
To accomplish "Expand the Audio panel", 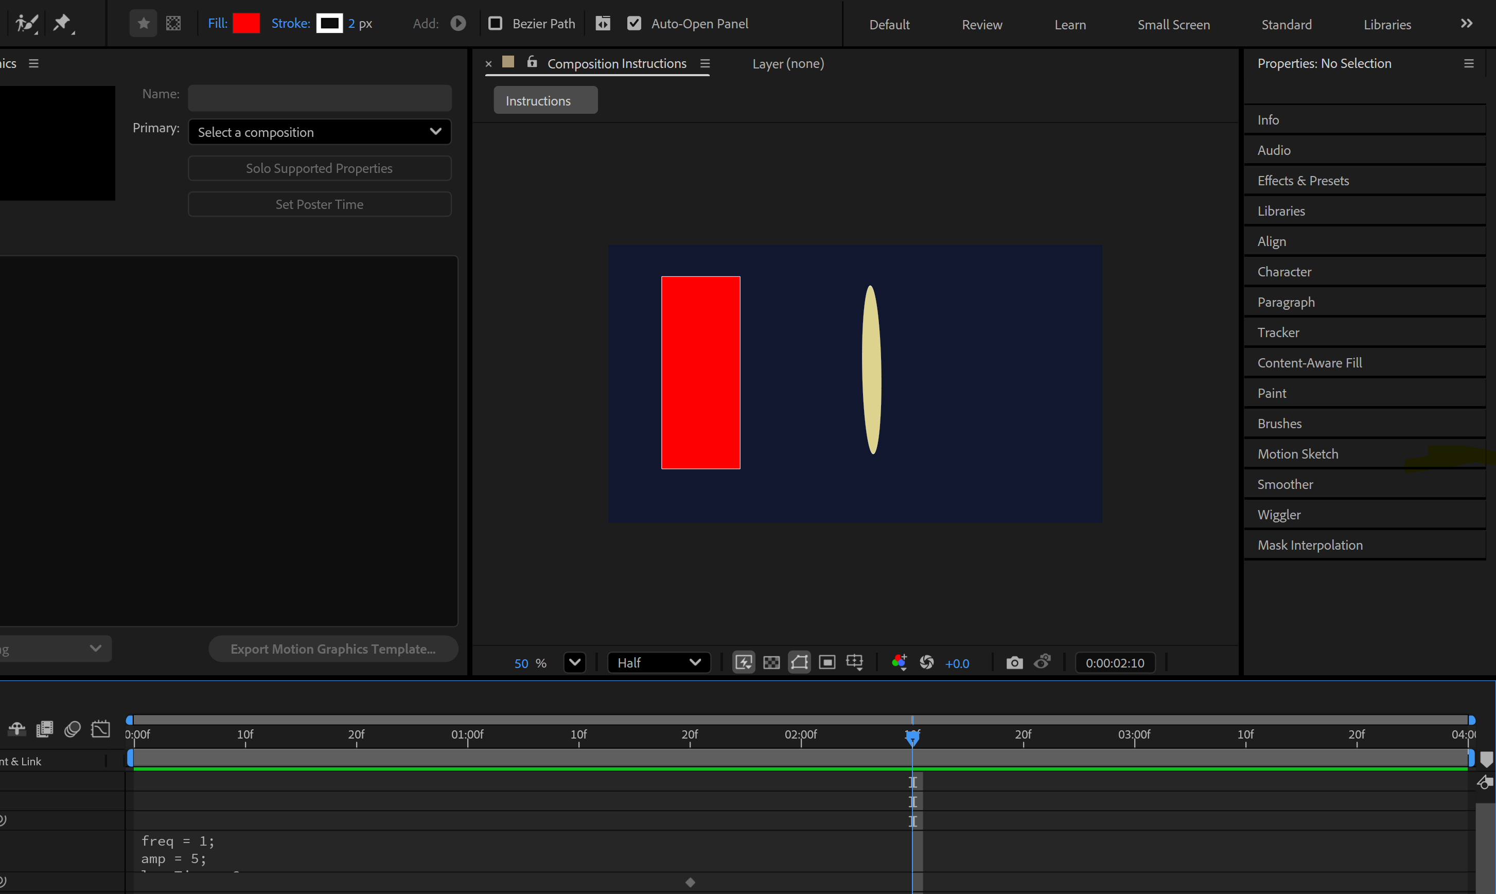I will [x=1365, y=150].
